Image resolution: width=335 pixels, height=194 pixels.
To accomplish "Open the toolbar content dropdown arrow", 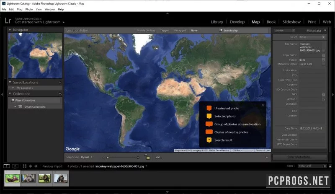I will (267, 158).
